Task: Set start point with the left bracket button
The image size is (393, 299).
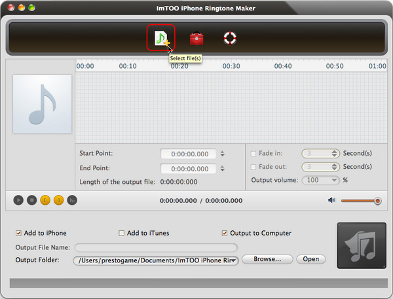Action: [45, 200]
